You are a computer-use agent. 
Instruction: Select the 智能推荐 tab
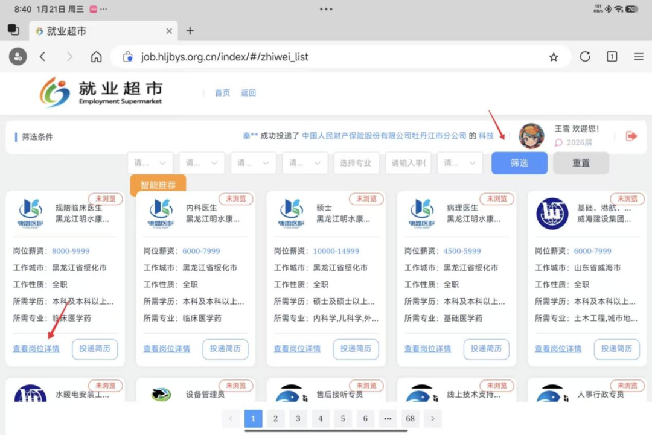pyautogui.click(x=158, y=185)
